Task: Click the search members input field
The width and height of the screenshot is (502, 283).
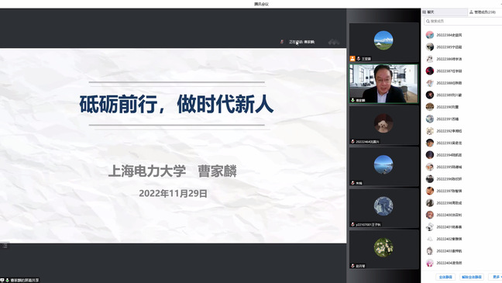Action: [463, 21]
